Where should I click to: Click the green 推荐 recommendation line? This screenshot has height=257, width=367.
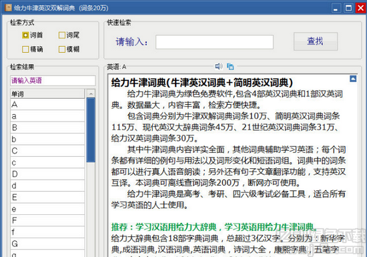[x=214, y=227]
